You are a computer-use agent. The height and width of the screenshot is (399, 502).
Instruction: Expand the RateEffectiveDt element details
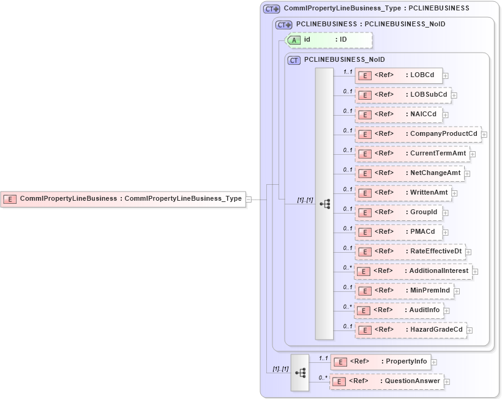[468, 252]
